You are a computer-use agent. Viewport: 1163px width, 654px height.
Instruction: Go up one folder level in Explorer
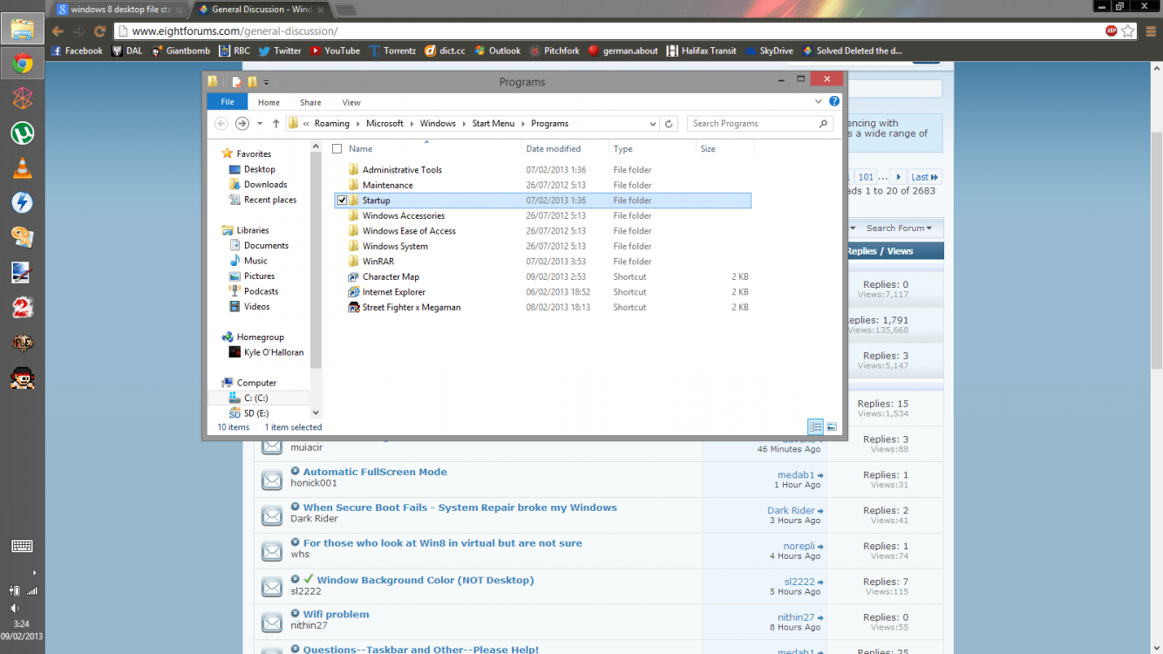coord(276,124)
